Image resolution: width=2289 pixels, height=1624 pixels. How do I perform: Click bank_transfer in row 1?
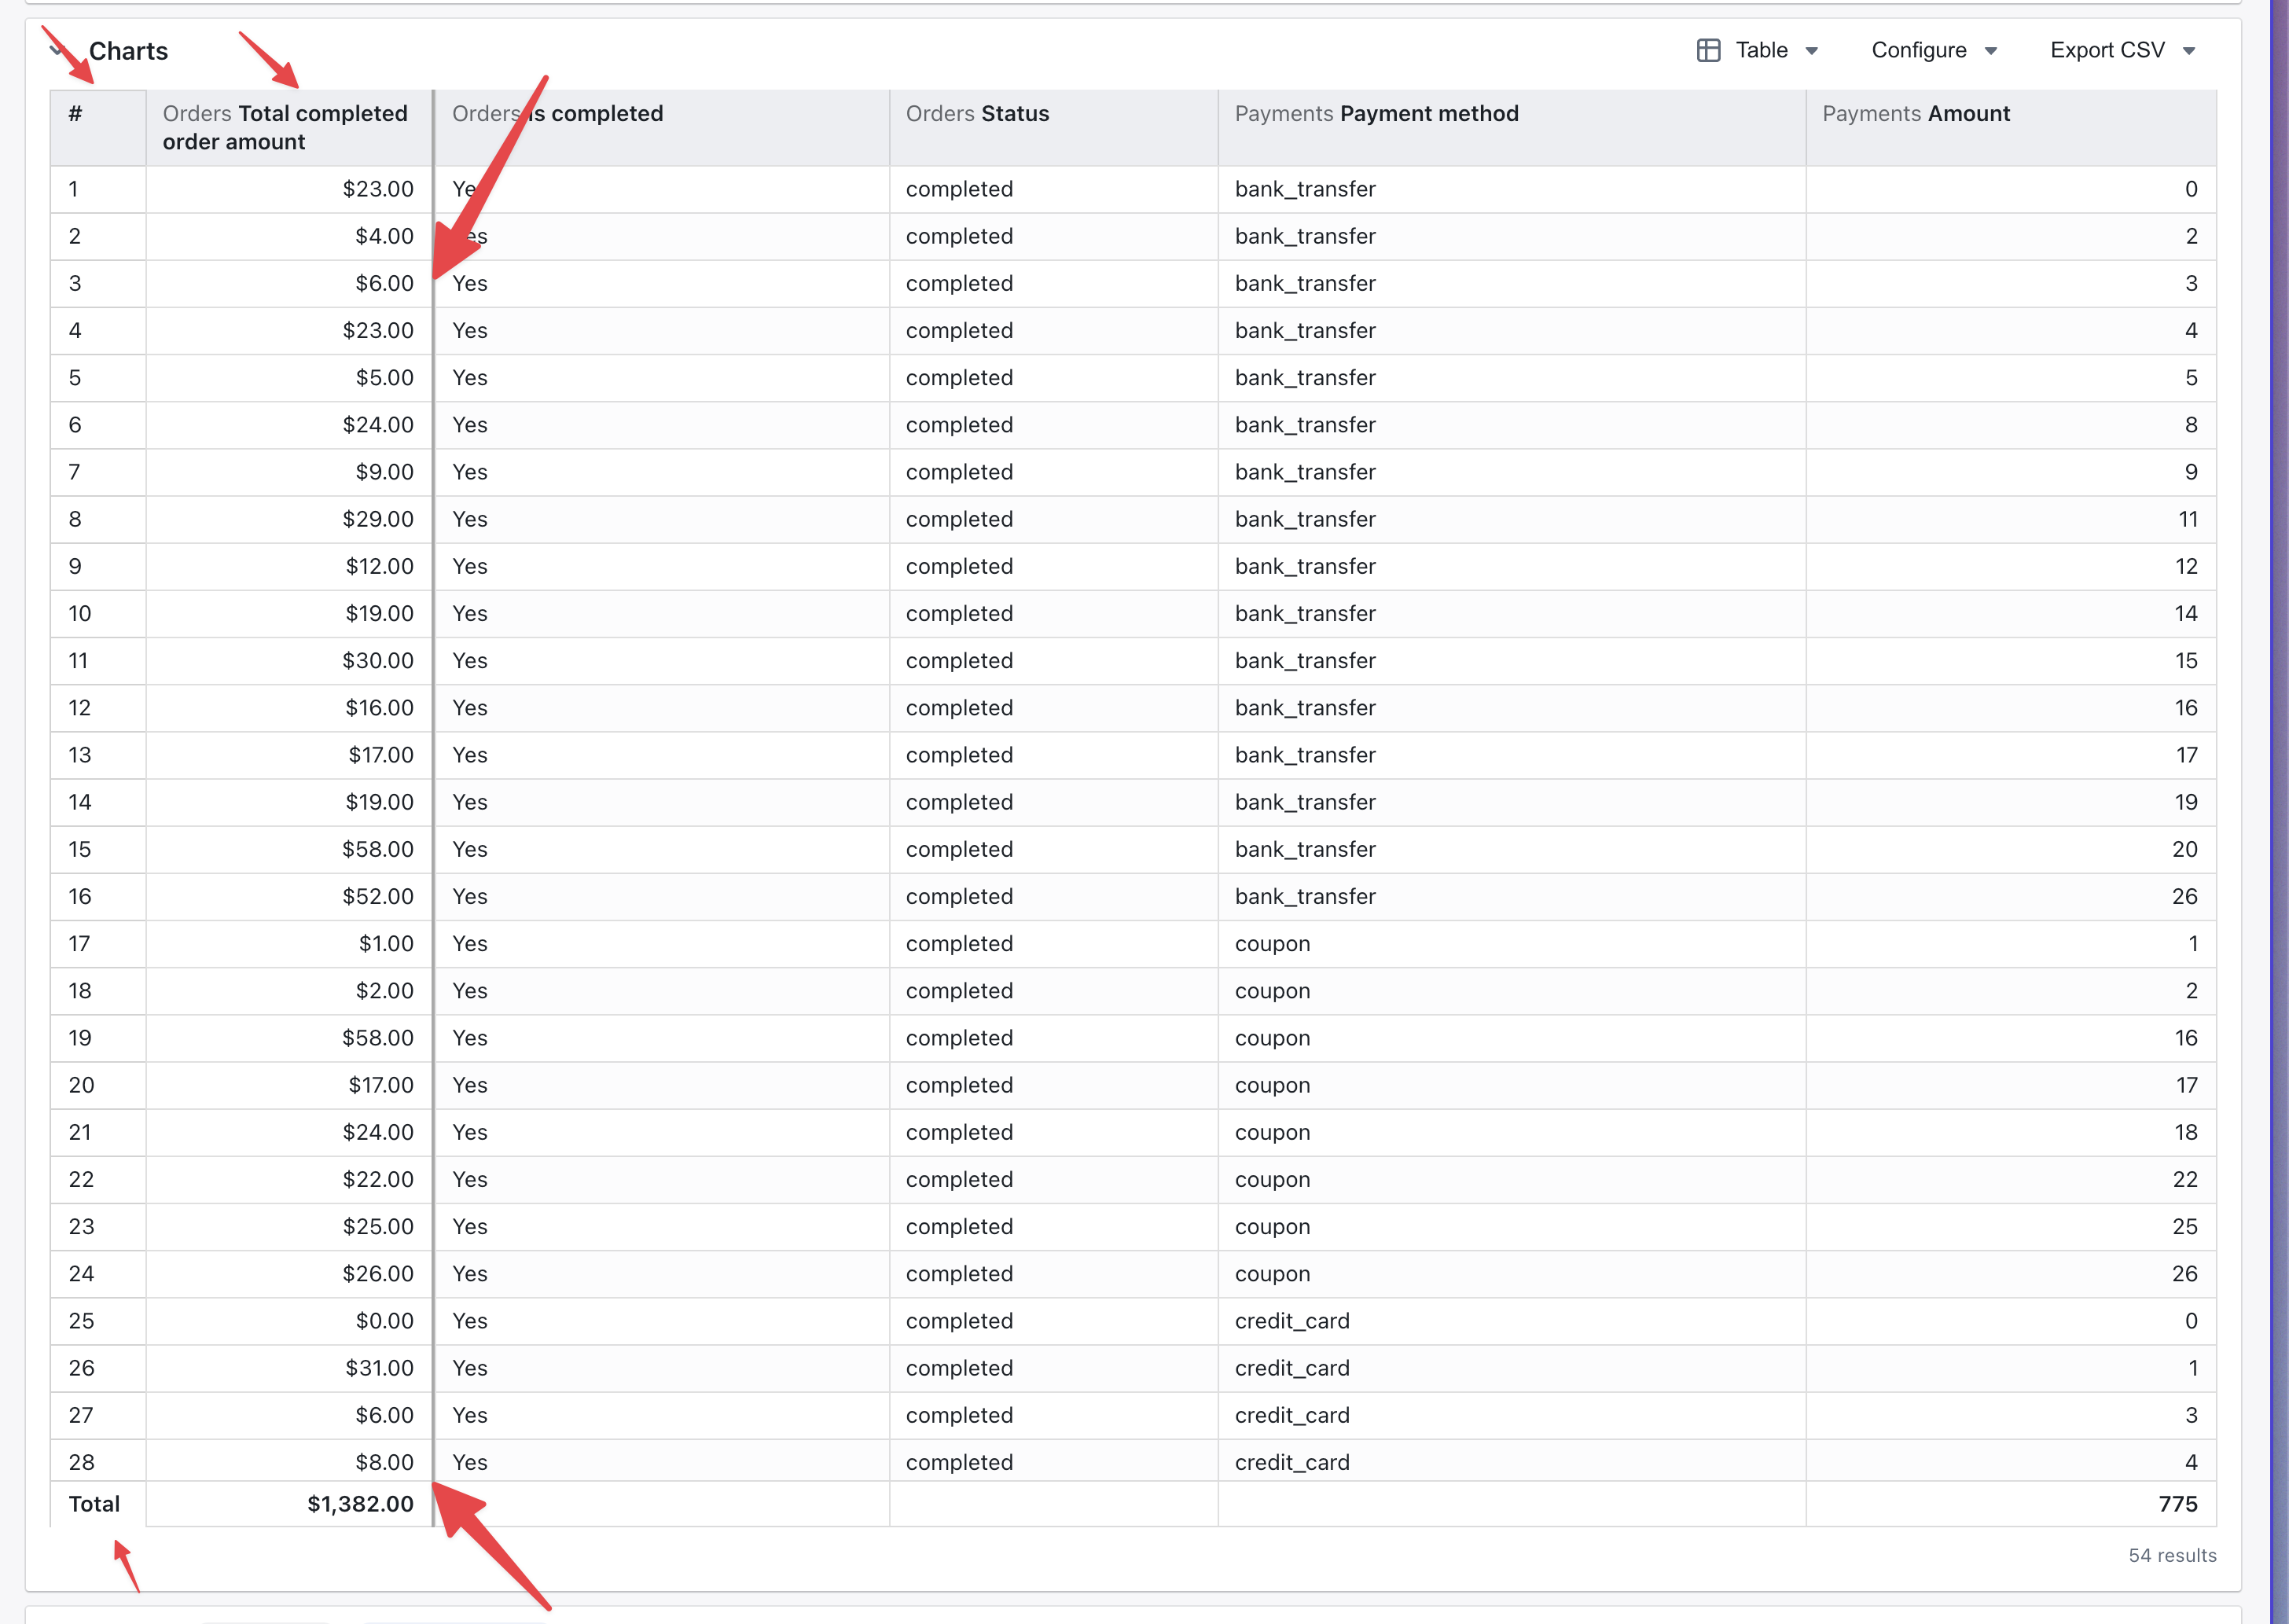(1305, 189)
